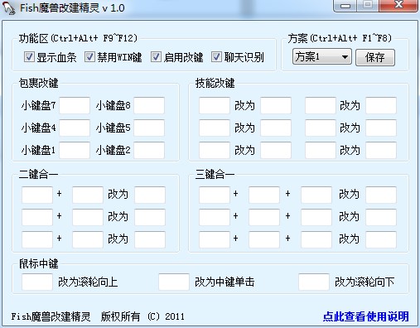Click the 小键盘4 input field
420x328 pixels.
pyautogui.click(x=75, y=128)
